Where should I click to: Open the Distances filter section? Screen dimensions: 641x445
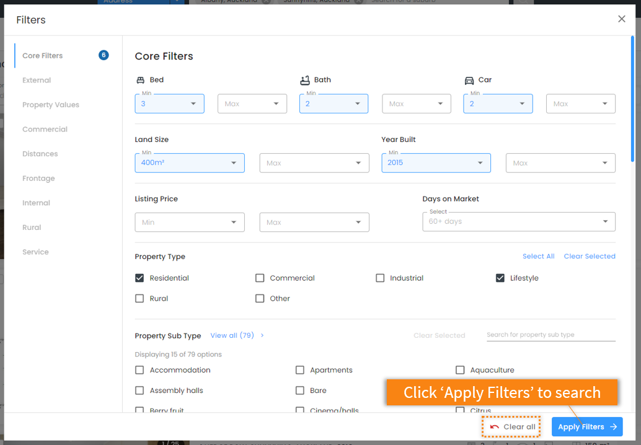40,154
